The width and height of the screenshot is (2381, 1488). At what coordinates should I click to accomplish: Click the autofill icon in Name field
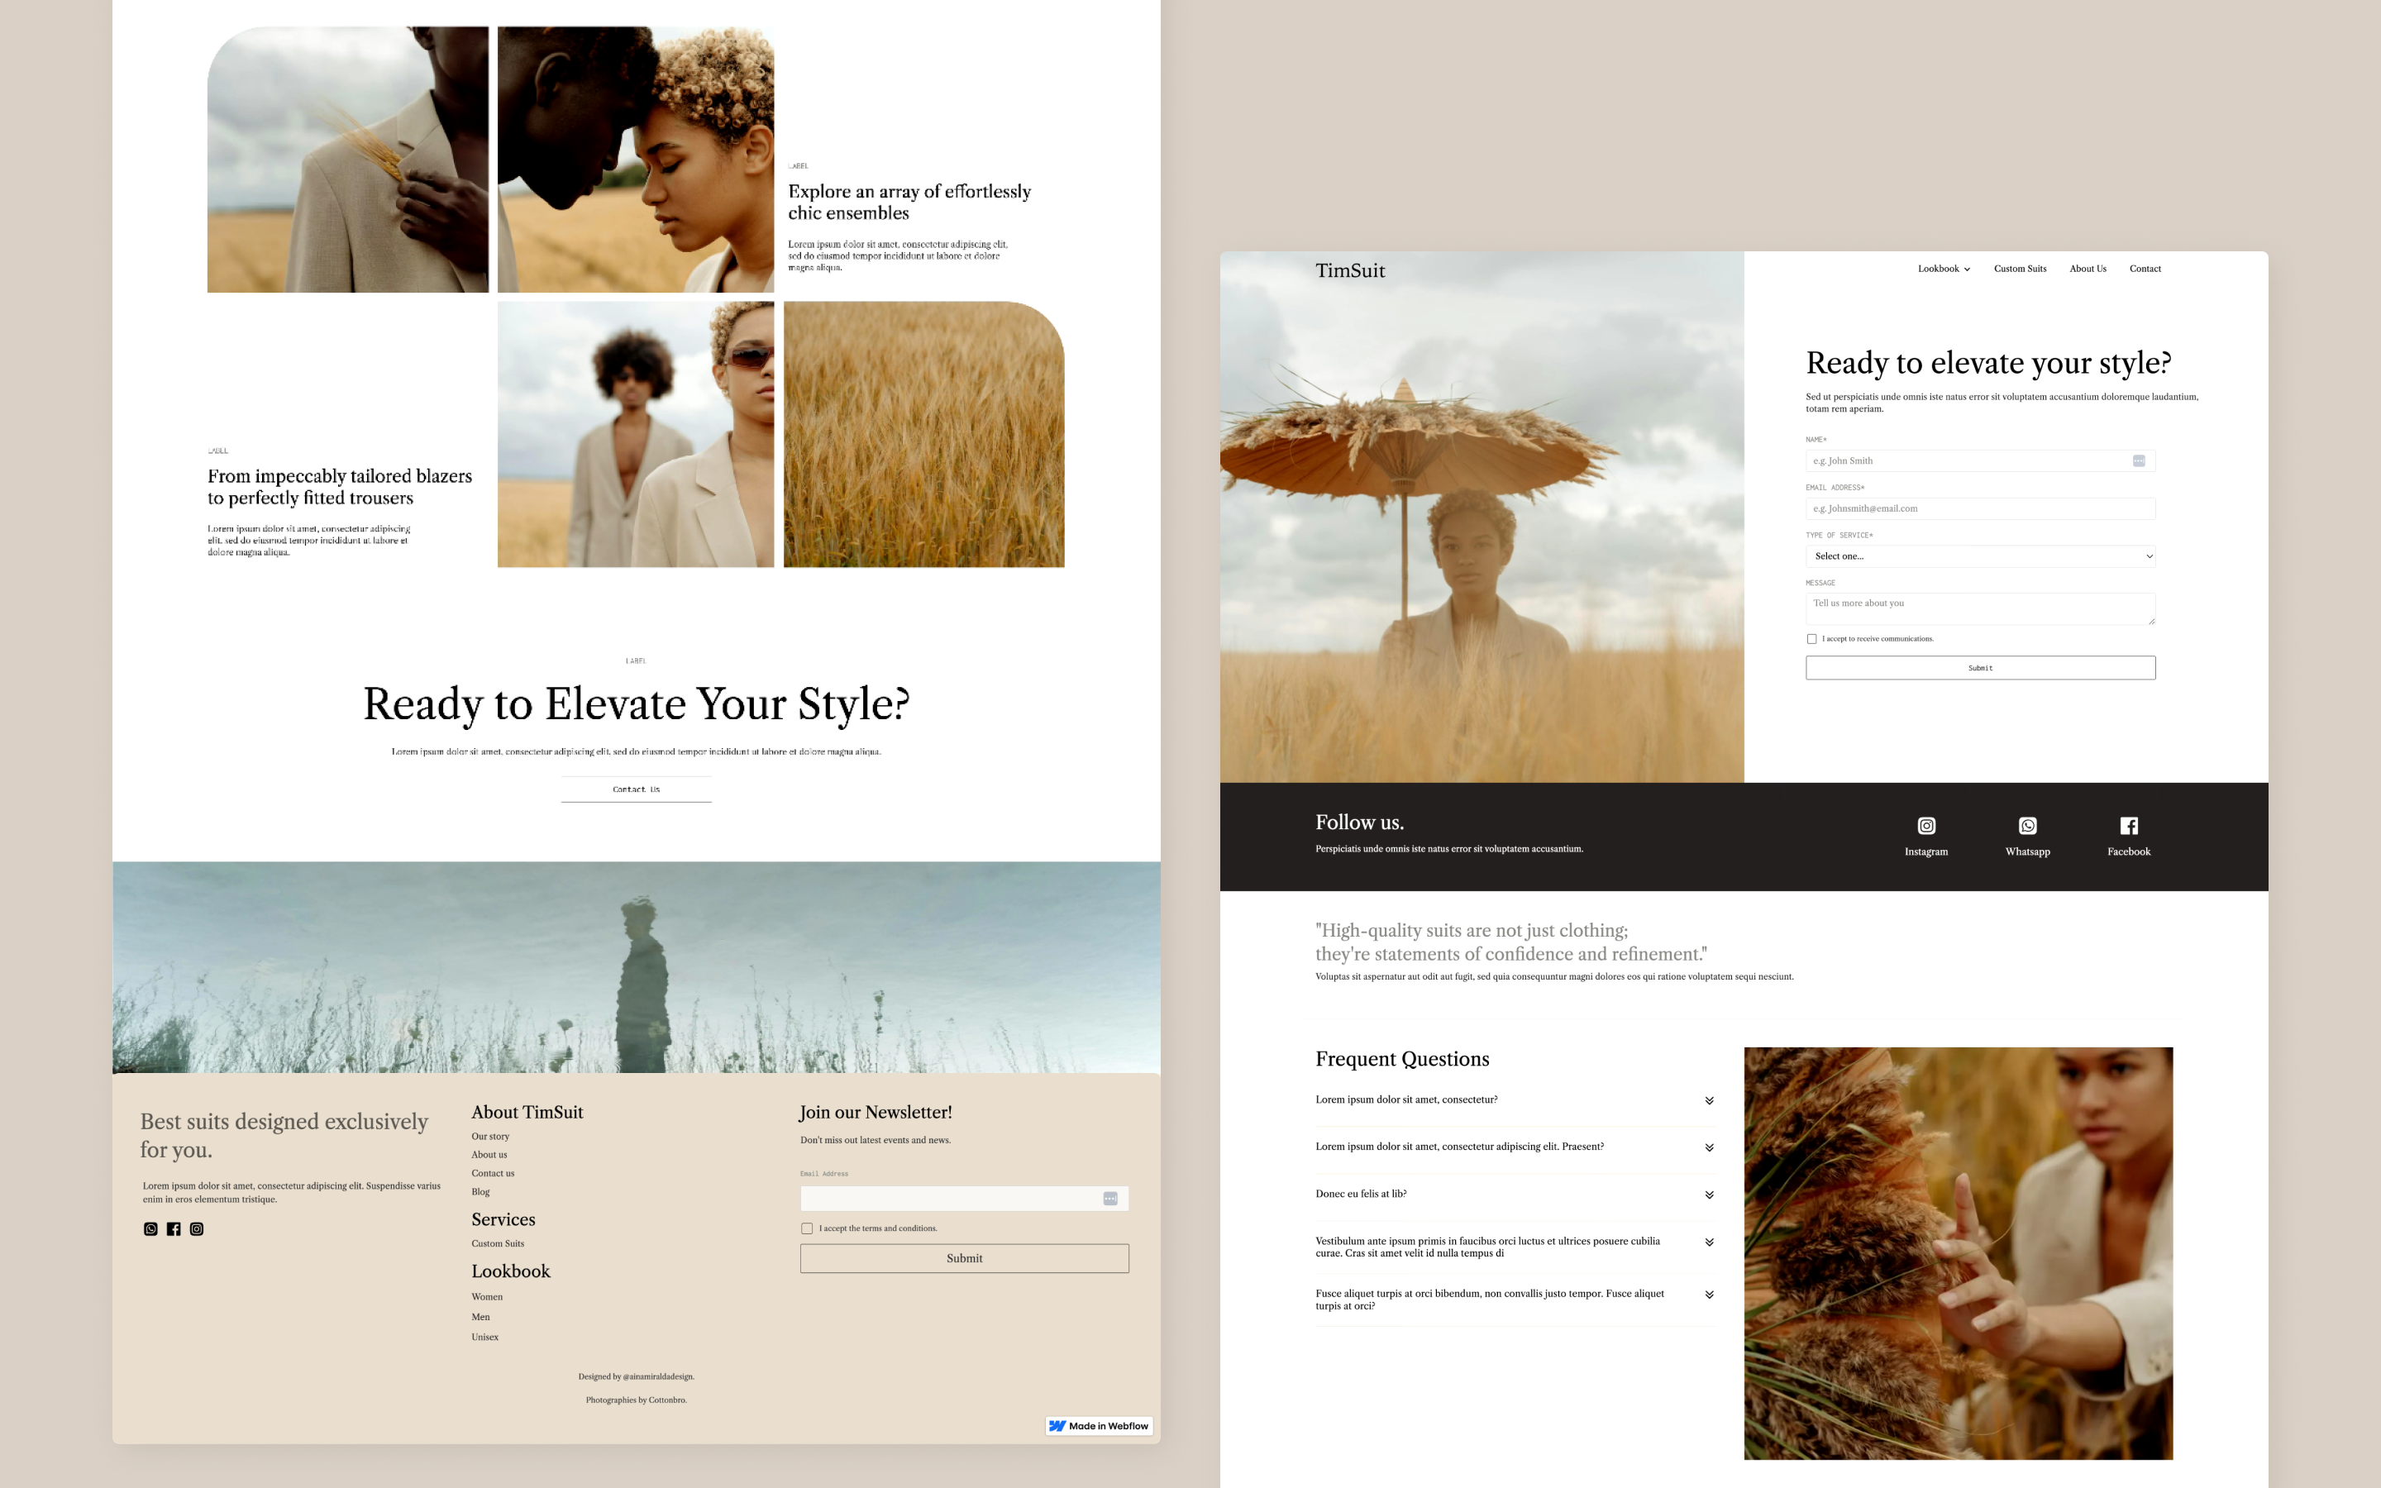[2138, 460]
